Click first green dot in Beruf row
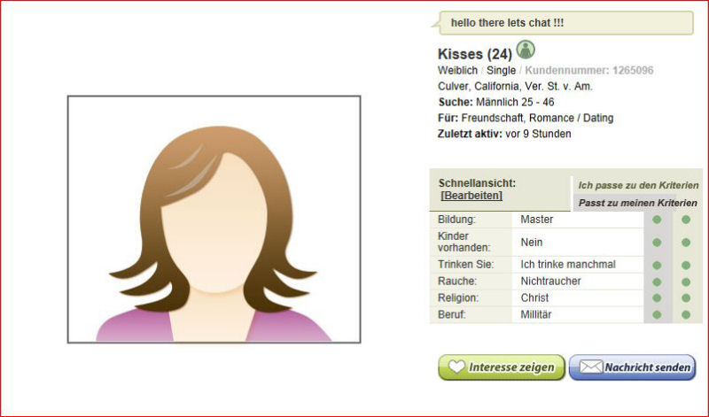 [x=657, y=315]
